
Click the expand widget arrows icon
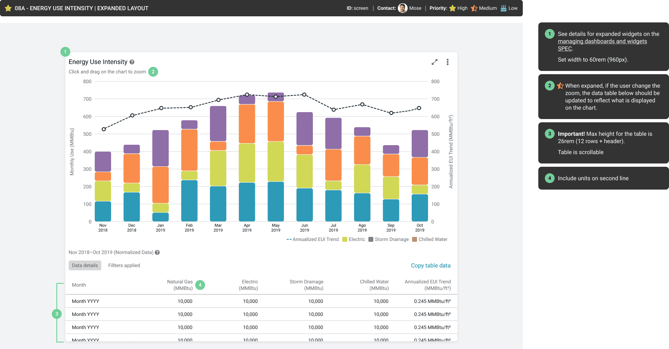435,62
